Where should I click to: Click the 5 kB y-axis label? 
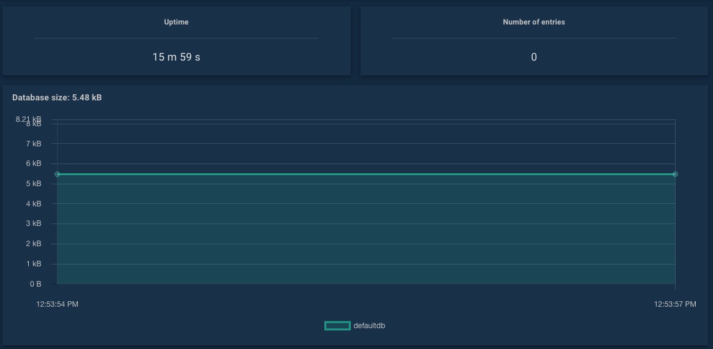coord(34,184)
